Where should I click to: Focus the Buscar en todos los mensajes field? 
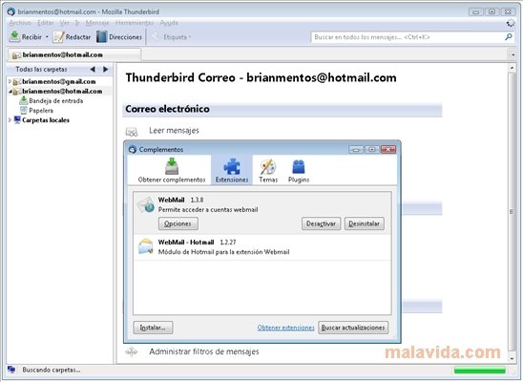pos(408,37)
